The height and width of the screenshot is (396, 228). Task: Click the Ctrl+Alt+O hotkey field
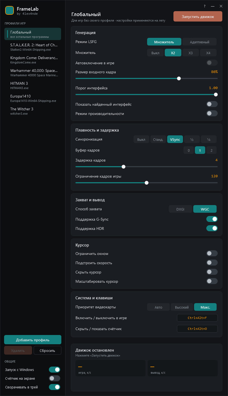click(197, 329)
